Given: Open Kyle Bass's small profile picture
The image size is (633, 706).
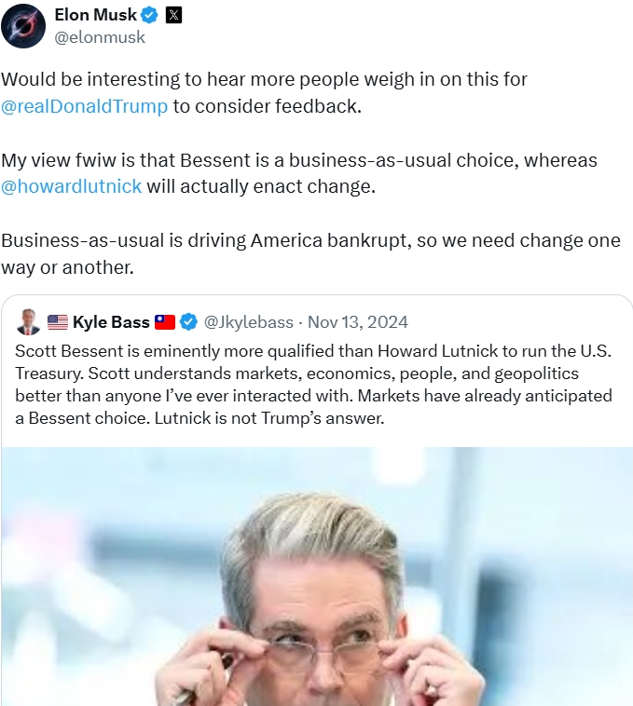Looking at the screenshot, I should [28, 321].
